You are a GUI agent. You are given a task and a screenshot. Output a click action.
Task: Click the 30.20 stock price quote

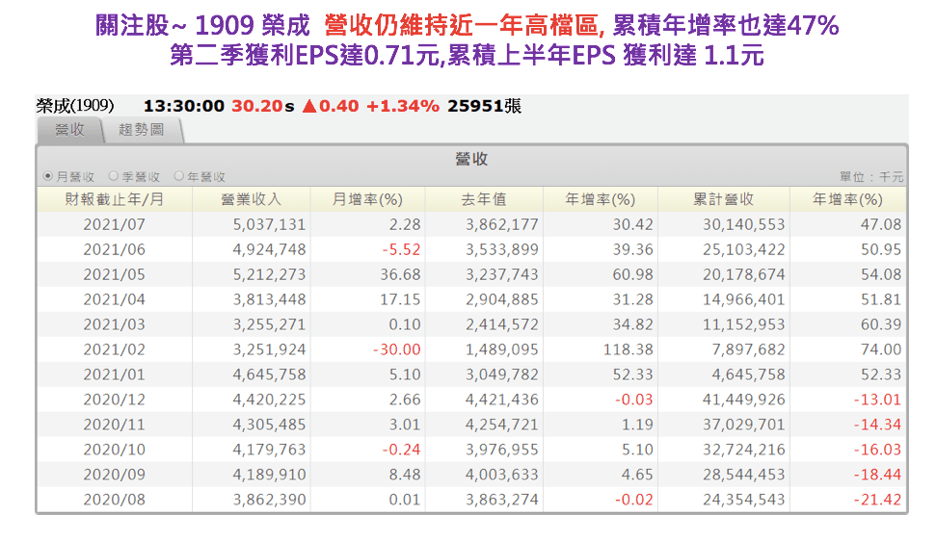pos(256,106)
